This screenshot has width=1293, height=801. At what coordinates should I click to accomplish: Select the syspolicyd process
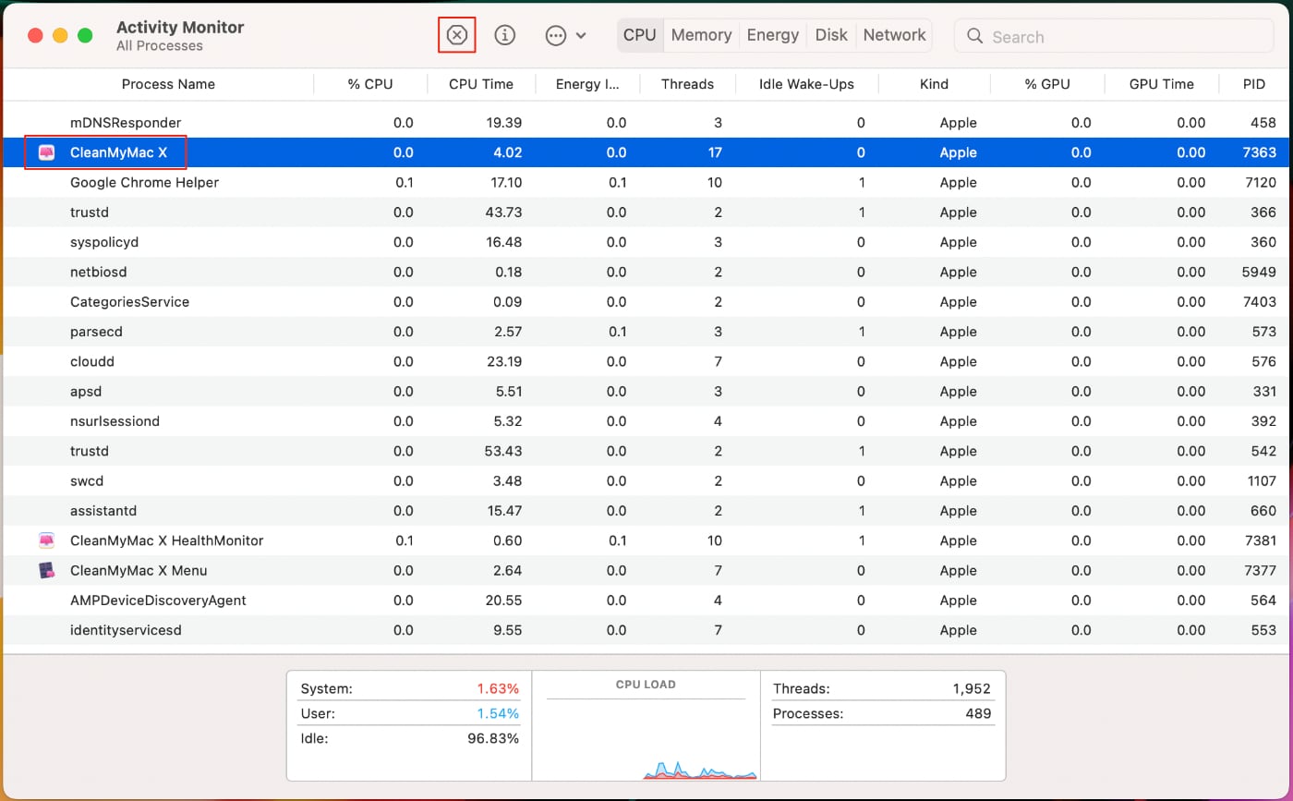pos(646,242)
